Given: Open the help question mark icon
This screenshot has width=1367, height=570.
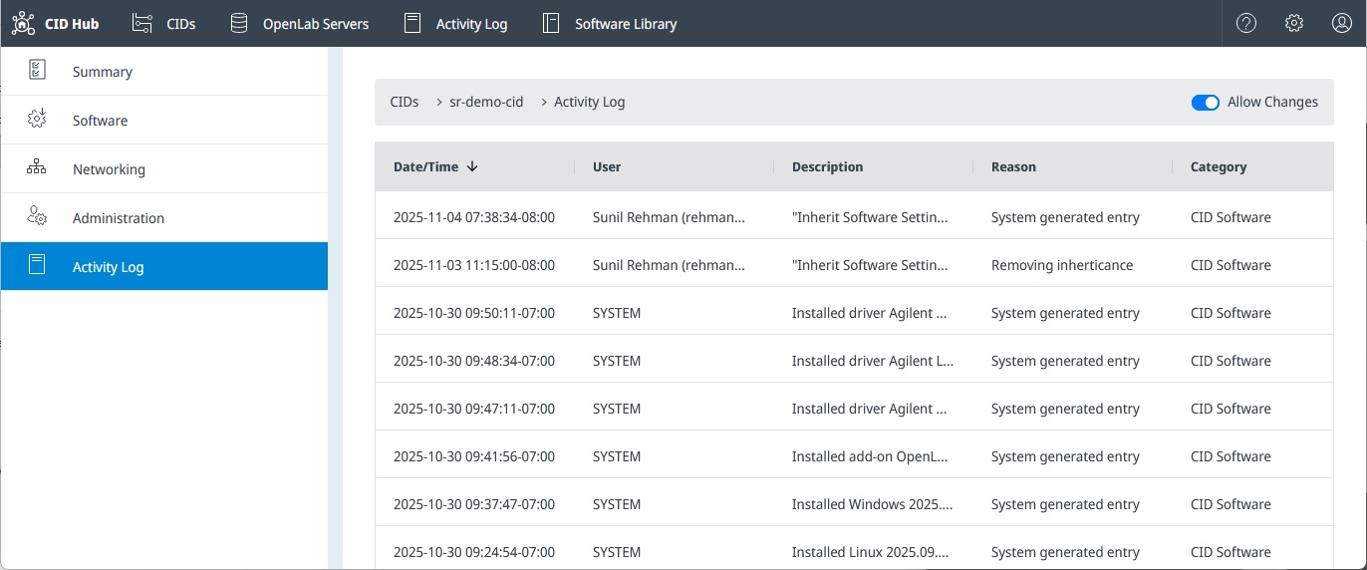Looking at the screenshot, I should [1246, 23].
